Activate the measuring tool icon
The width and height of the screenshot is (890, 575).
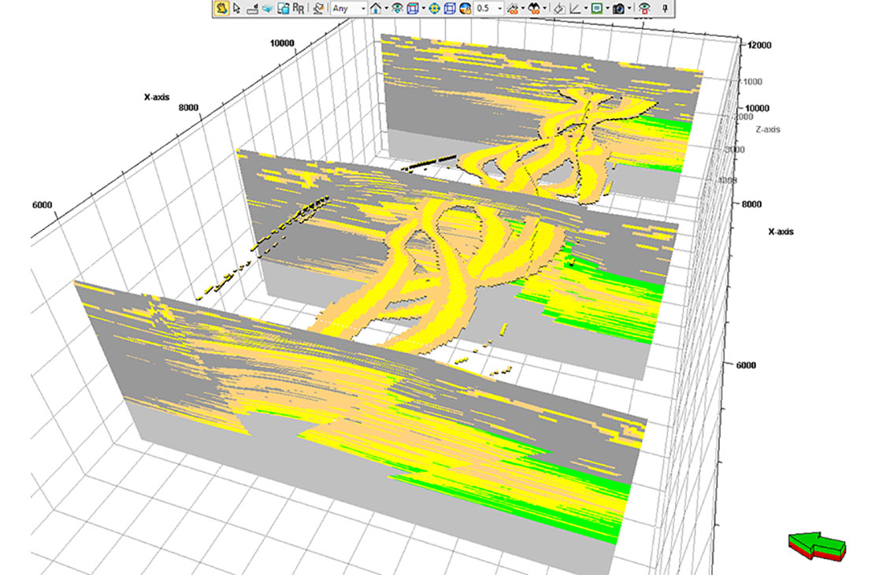pos(252,9)
